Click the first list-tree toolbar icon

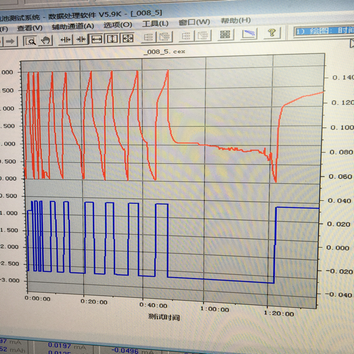click(x=148, y=37)
